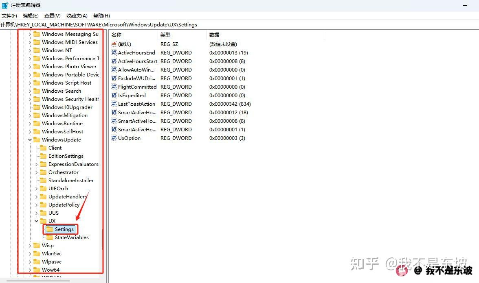Image resolution: width=479 pixels, height=283 pixels.
Task: Collapse the UX key
Action: [36, 221]
